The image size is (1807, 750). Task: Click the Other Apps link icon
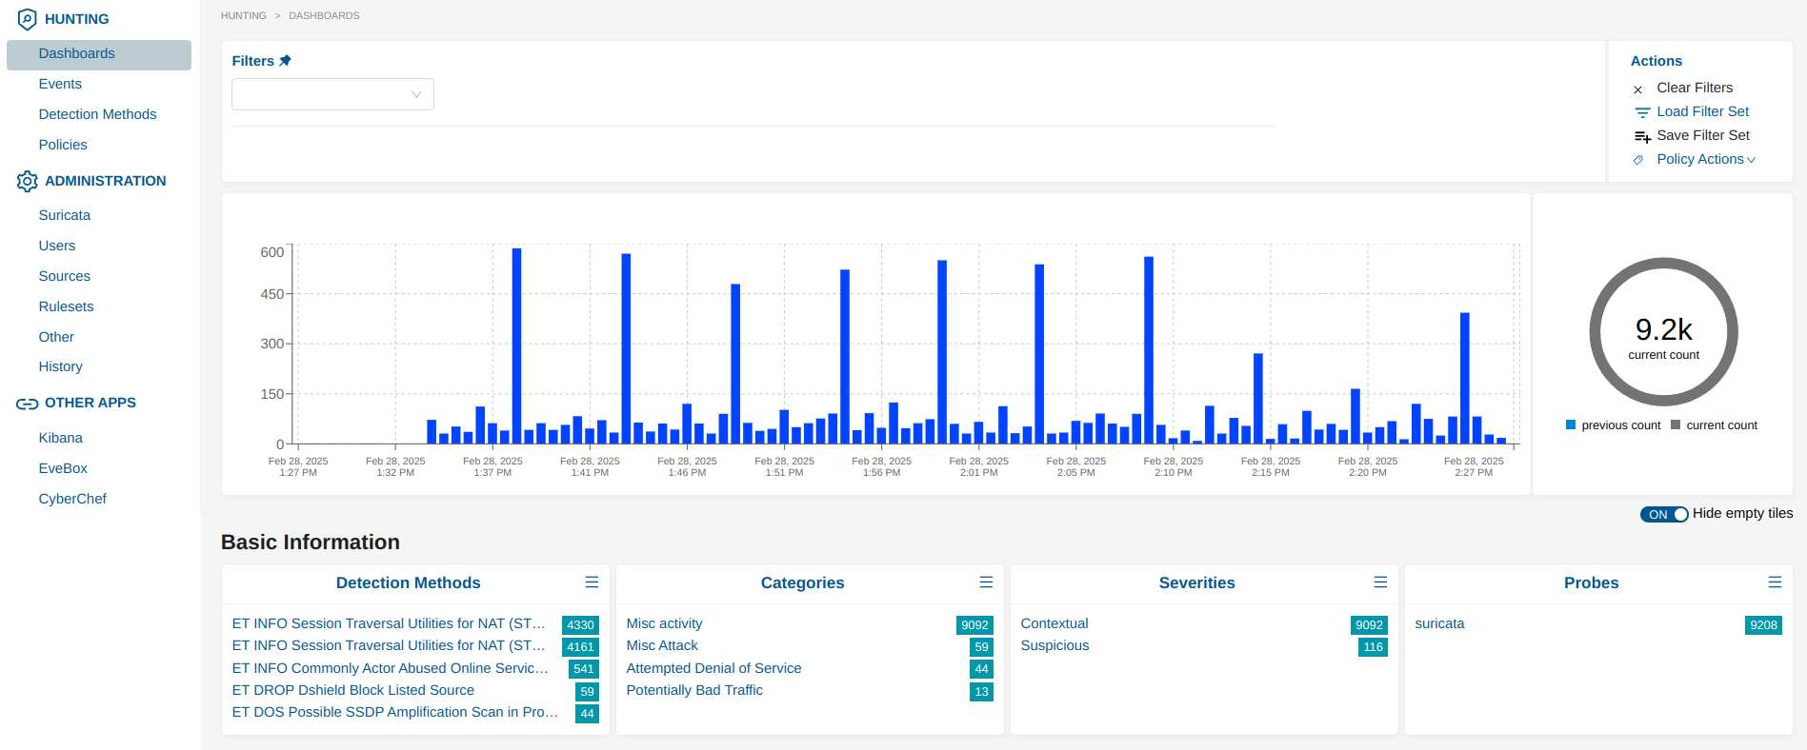click(x=27, y=404)
